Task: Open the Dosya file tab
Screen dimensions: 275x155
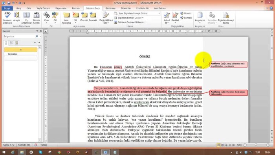Action: 7,8
